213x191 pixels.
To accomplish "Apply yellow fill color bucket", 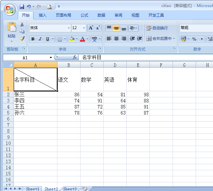I will (x=72, y=39).
